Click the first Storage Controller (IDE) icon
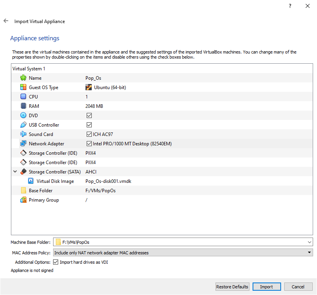Image resolution: width=317 pixels, height=295 pixels. pyautogui.click(x=23, y=153)
